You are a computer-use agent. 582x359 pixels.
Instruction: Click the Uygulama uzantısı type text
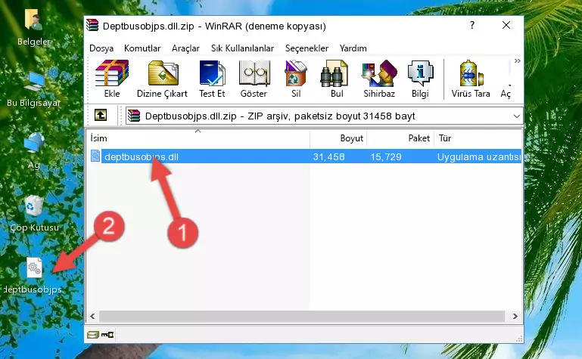pyautogui.click(x=479, y=156)
